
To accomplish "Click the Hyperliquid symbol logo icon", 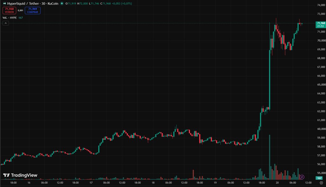I will 4,3.
